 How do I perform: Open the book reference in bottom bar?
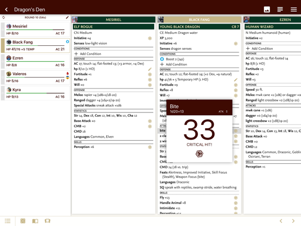pos(35,221)
